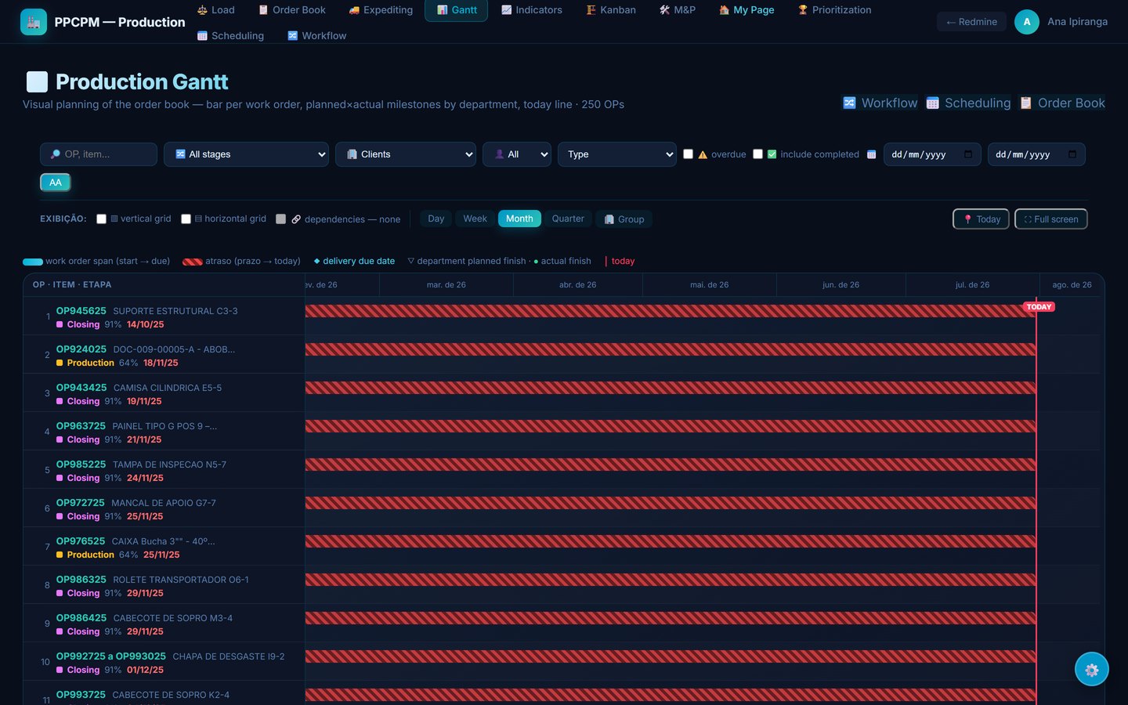Click the Production Gantt title icon

click(37, 82)
